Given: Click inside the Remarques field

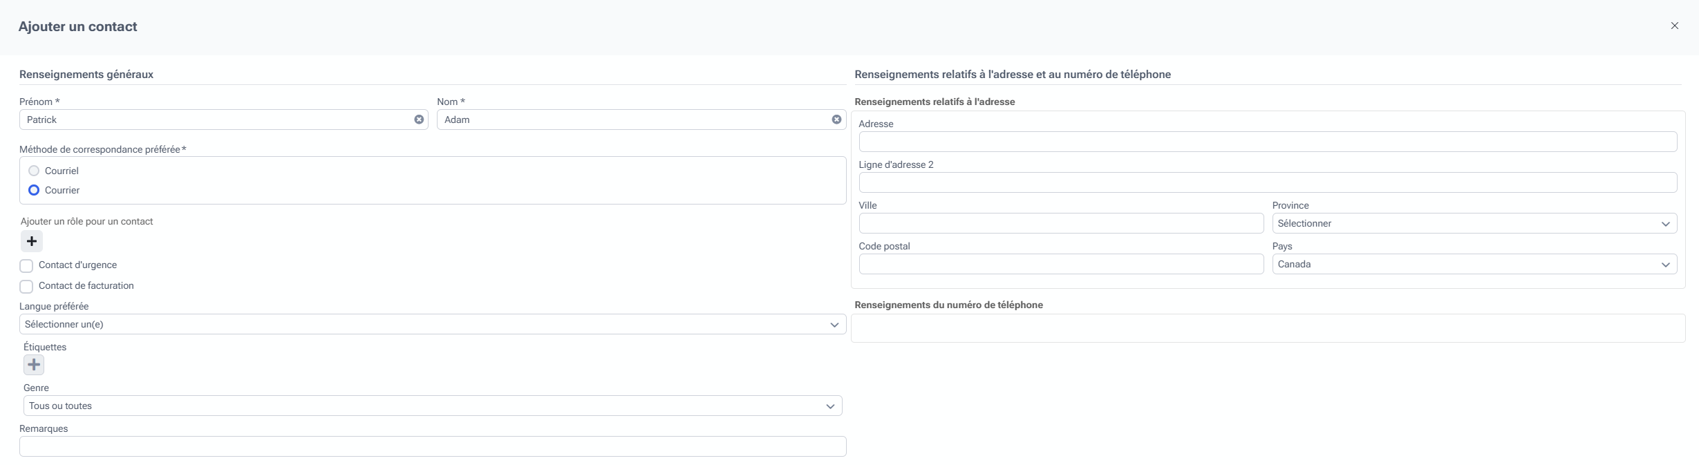Looking at the screenshot, I should (432, 446).
